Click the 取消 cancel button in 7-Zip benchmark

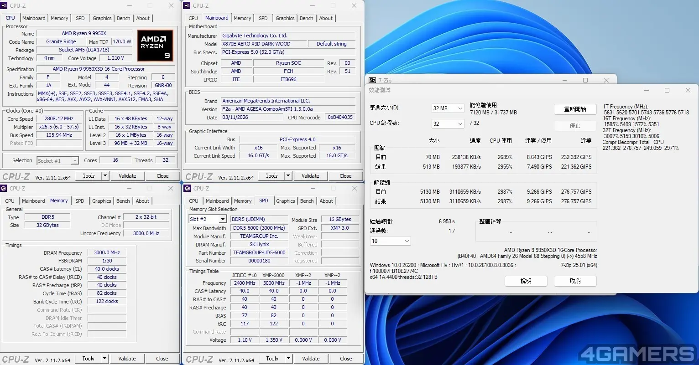[x=575, y=281]
